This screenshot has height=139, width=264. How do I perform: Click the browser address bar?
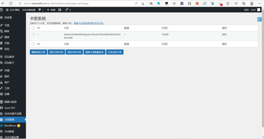[77, 4]
